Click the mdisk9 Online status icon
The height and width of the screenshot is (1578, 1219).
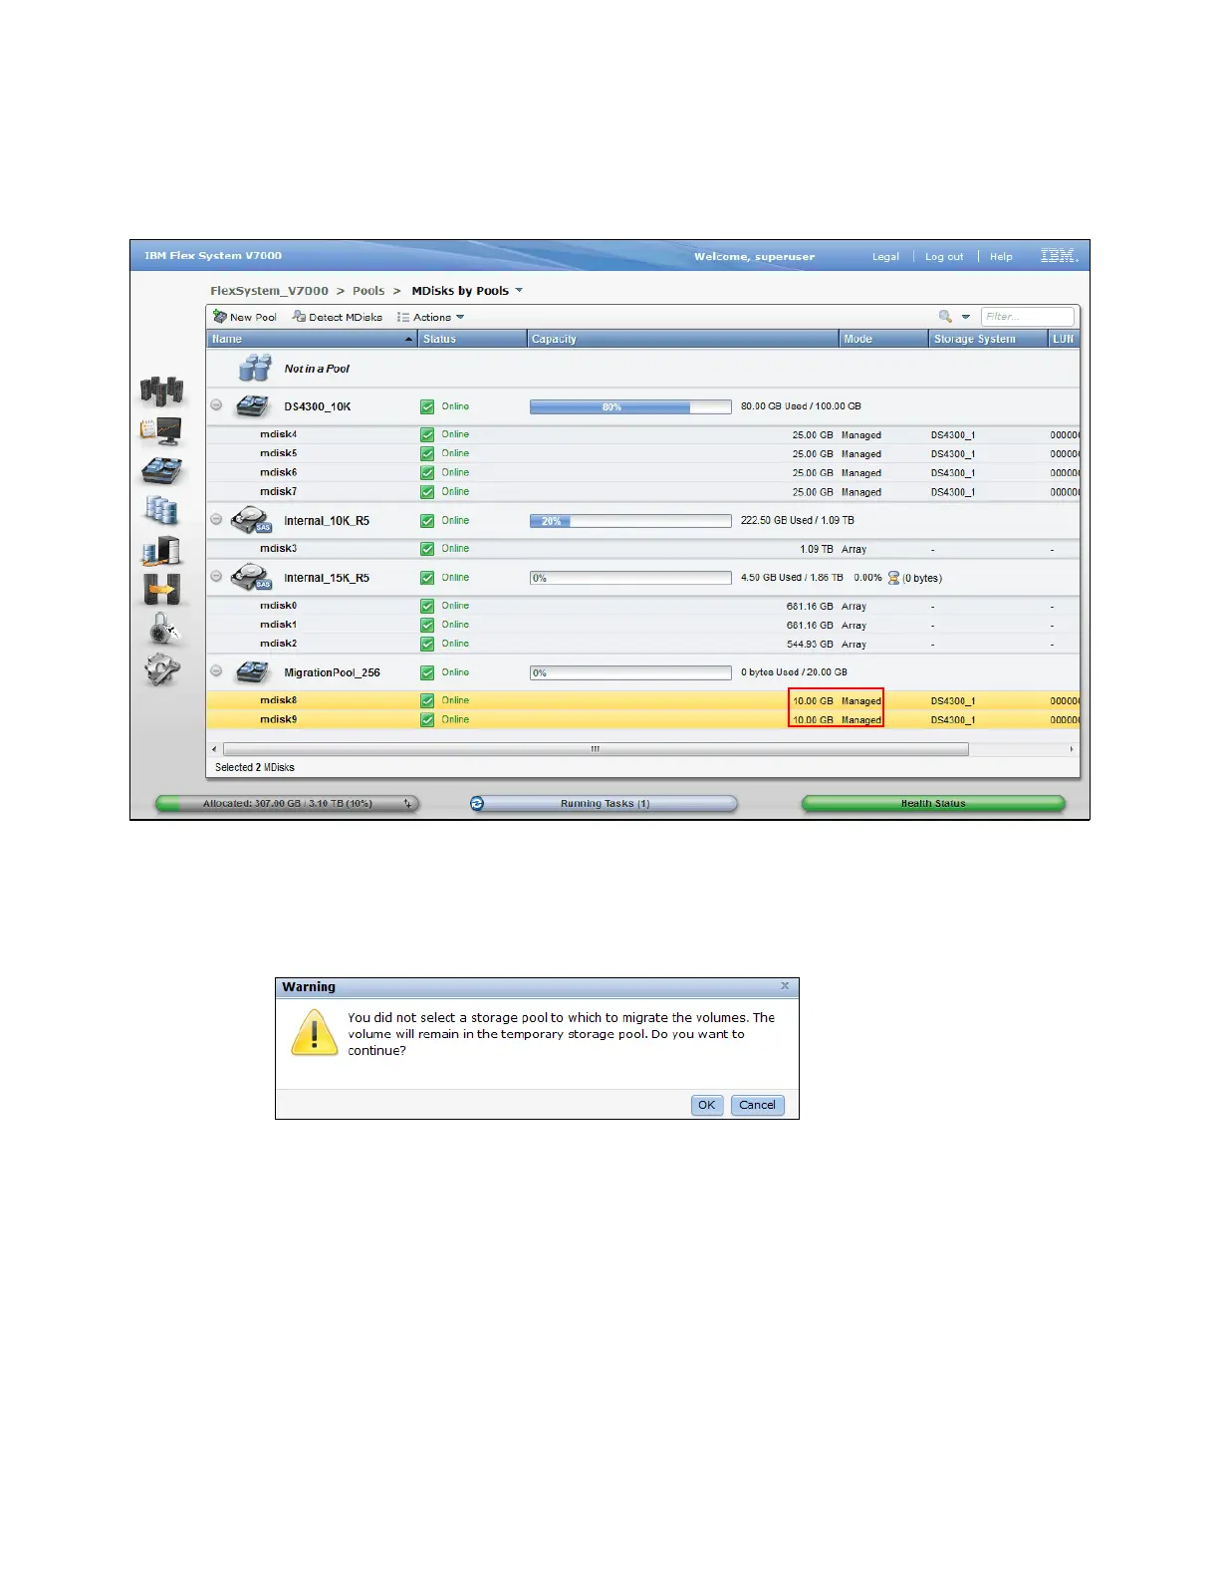(427, 719)
